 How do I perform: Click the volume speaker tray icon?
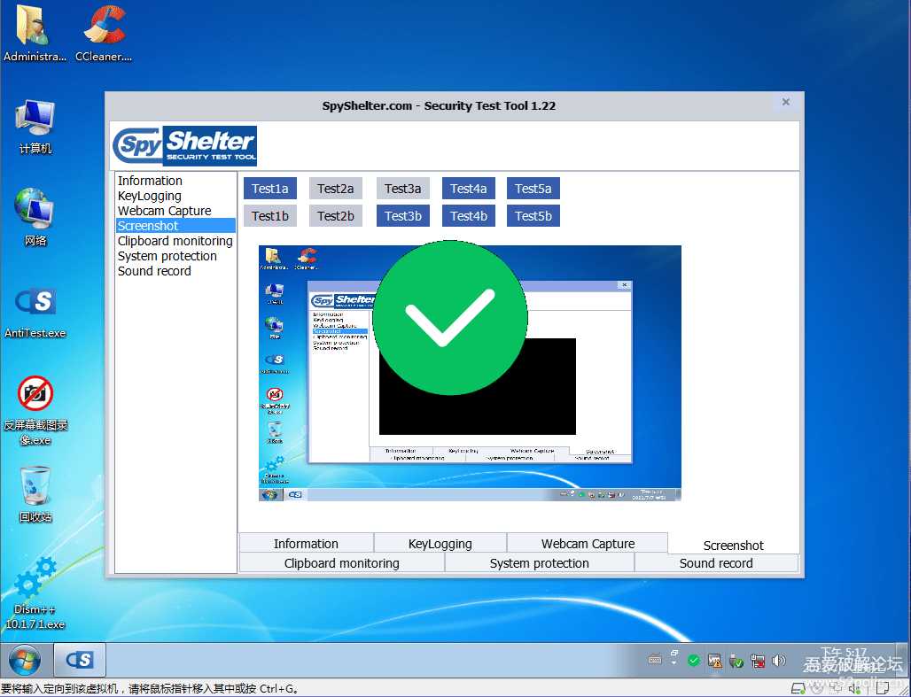(779, 661)
